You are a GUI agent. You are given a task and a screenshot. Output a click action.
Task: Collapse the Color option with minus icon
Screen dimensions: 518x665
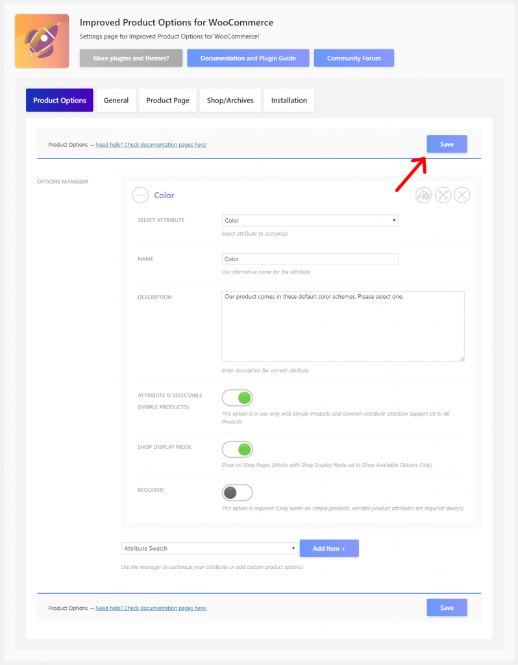(x=140, y=195)
